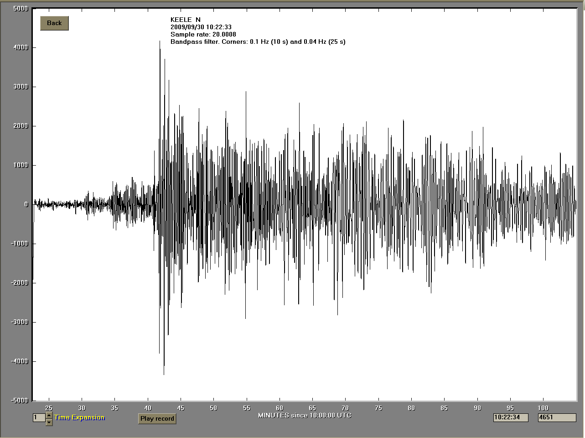The image size is (585, 438).
Task: Click the 45 minute axis label
Action: click(181, 408)
